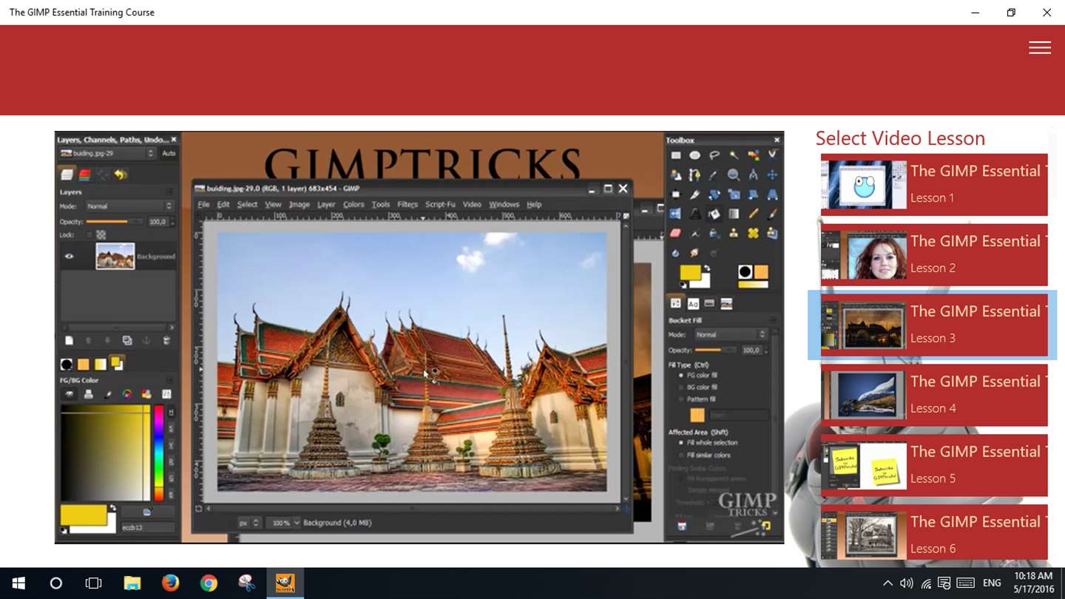Select the Rectangle Select tool in Toolbox

click(x=676, y=155)
